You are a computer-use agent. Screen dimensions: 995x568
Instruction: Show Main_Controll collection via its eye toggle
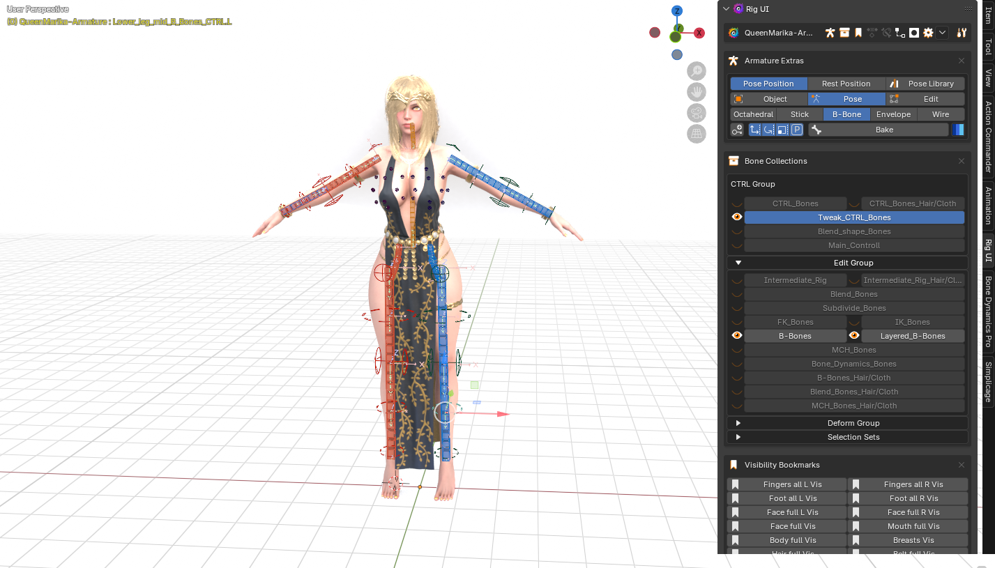pos(736,245)
